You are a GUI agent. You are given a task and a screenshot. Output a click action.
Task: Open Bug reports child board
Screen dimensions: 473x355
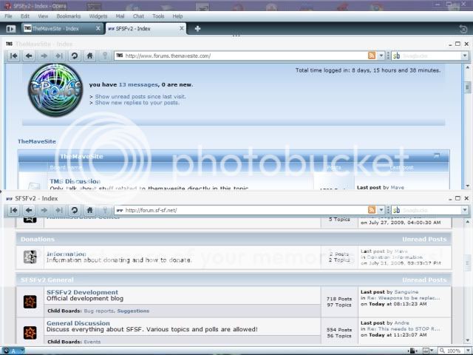(x=98, y=311)
